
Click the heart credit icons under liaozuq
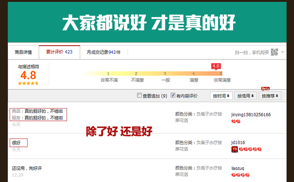(x=240, y=175)
